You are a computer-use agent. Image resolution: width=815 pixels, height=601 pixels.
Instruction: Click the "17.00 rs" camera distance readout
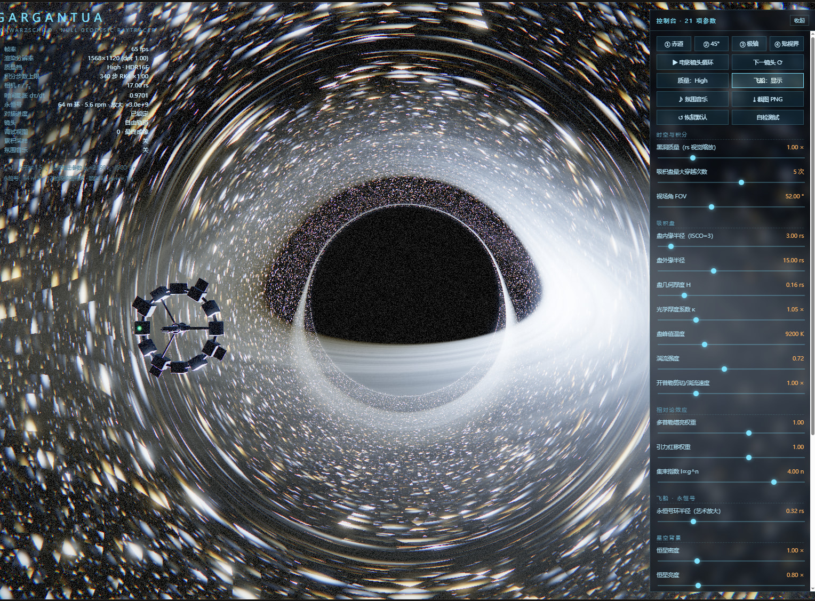click(138, 85)
